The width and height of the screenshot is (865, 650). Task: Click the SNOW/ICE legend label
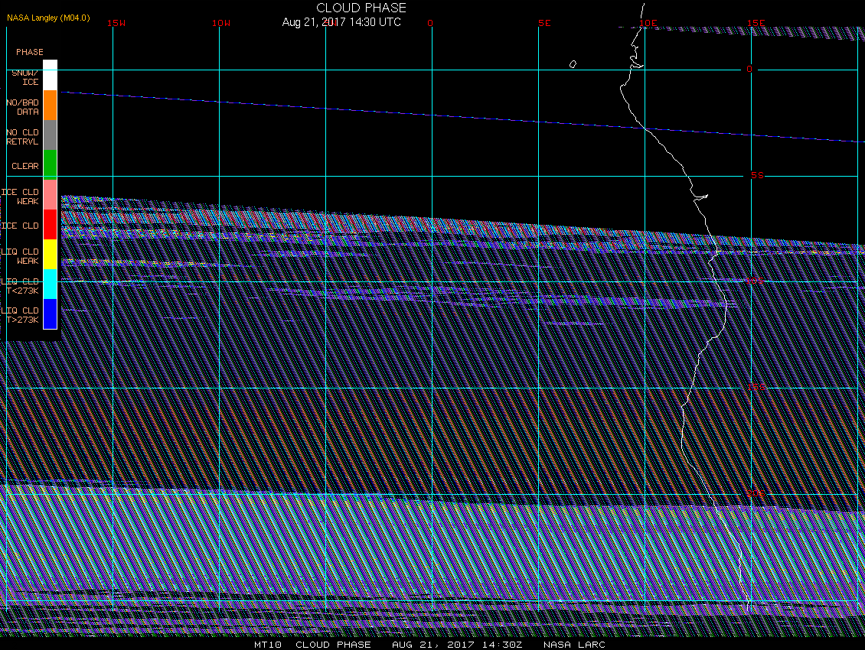pyautogui.click(x=25, y=77)
